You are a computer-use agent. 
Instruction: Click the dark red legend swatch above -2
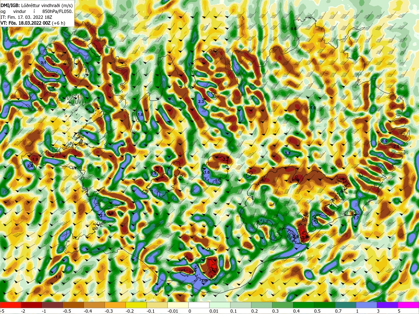coord(31,305)
